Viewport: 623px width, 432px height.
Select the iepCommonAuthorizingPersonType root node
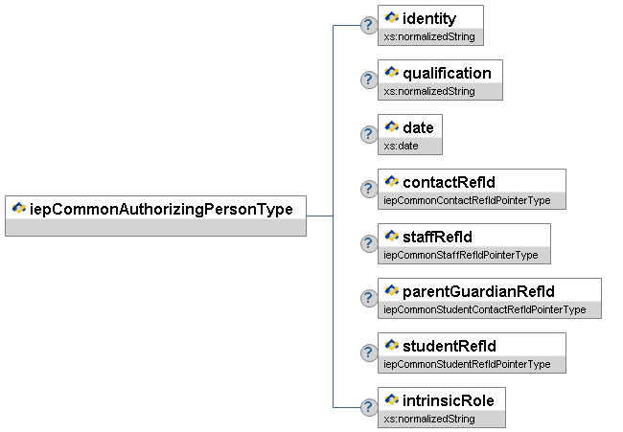click(x=161, y=208)
